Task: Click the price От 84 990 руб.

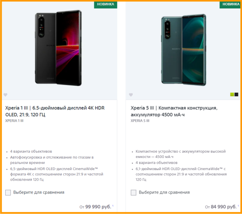Action: [221, 207]
